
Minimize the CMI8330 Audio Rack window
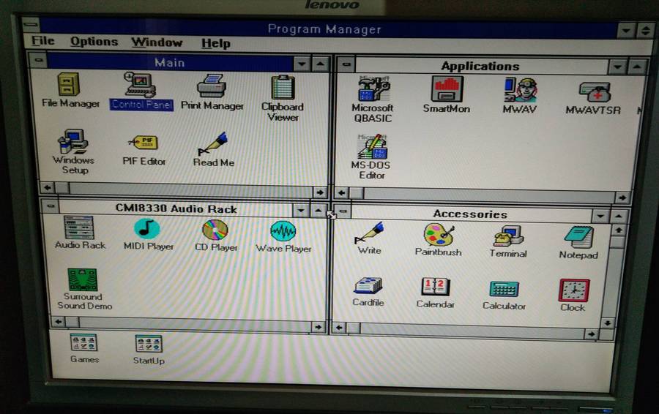coord(300,210)
